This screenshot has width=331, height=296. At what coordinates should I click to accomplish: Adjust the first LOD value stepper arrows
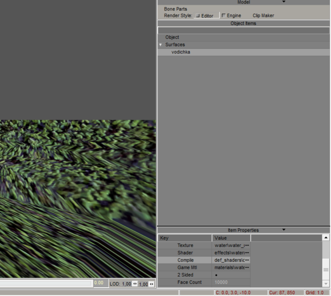135,284
